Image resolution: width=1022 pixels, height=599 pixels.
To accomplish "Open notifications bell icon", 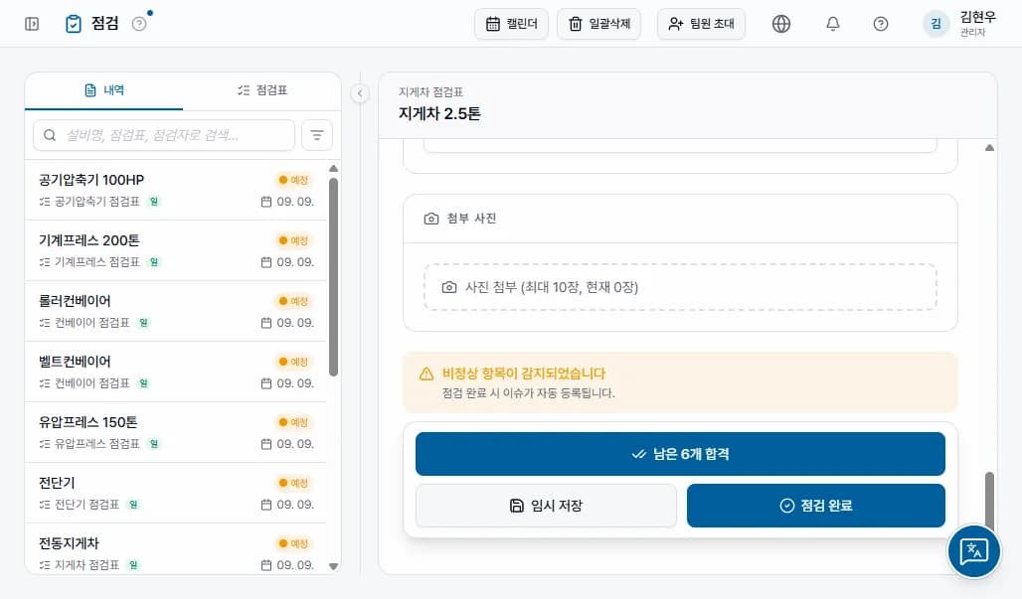I will pos(832,24).
